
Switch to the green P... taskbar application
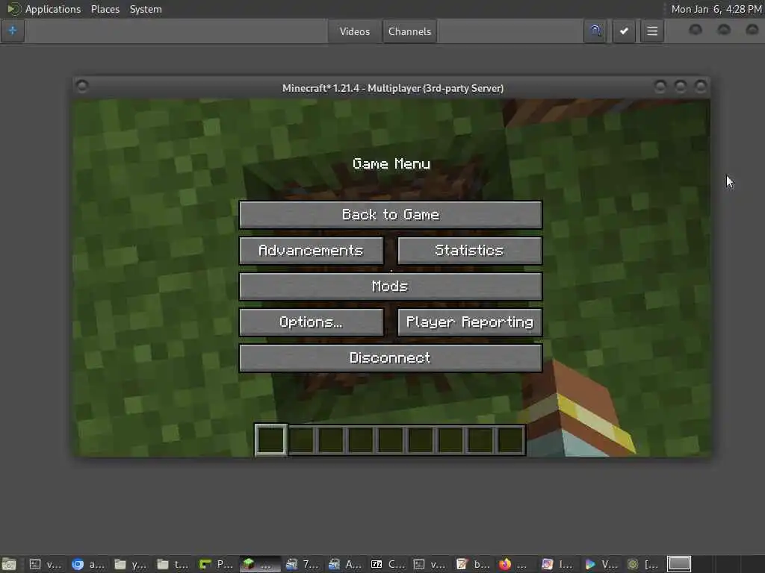pyautogui.click(x=216, y=564)
